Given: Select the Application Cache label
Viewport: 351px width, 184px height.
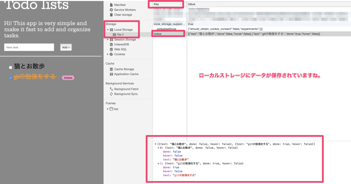Looking at the screenshot, I should (126, 74).
